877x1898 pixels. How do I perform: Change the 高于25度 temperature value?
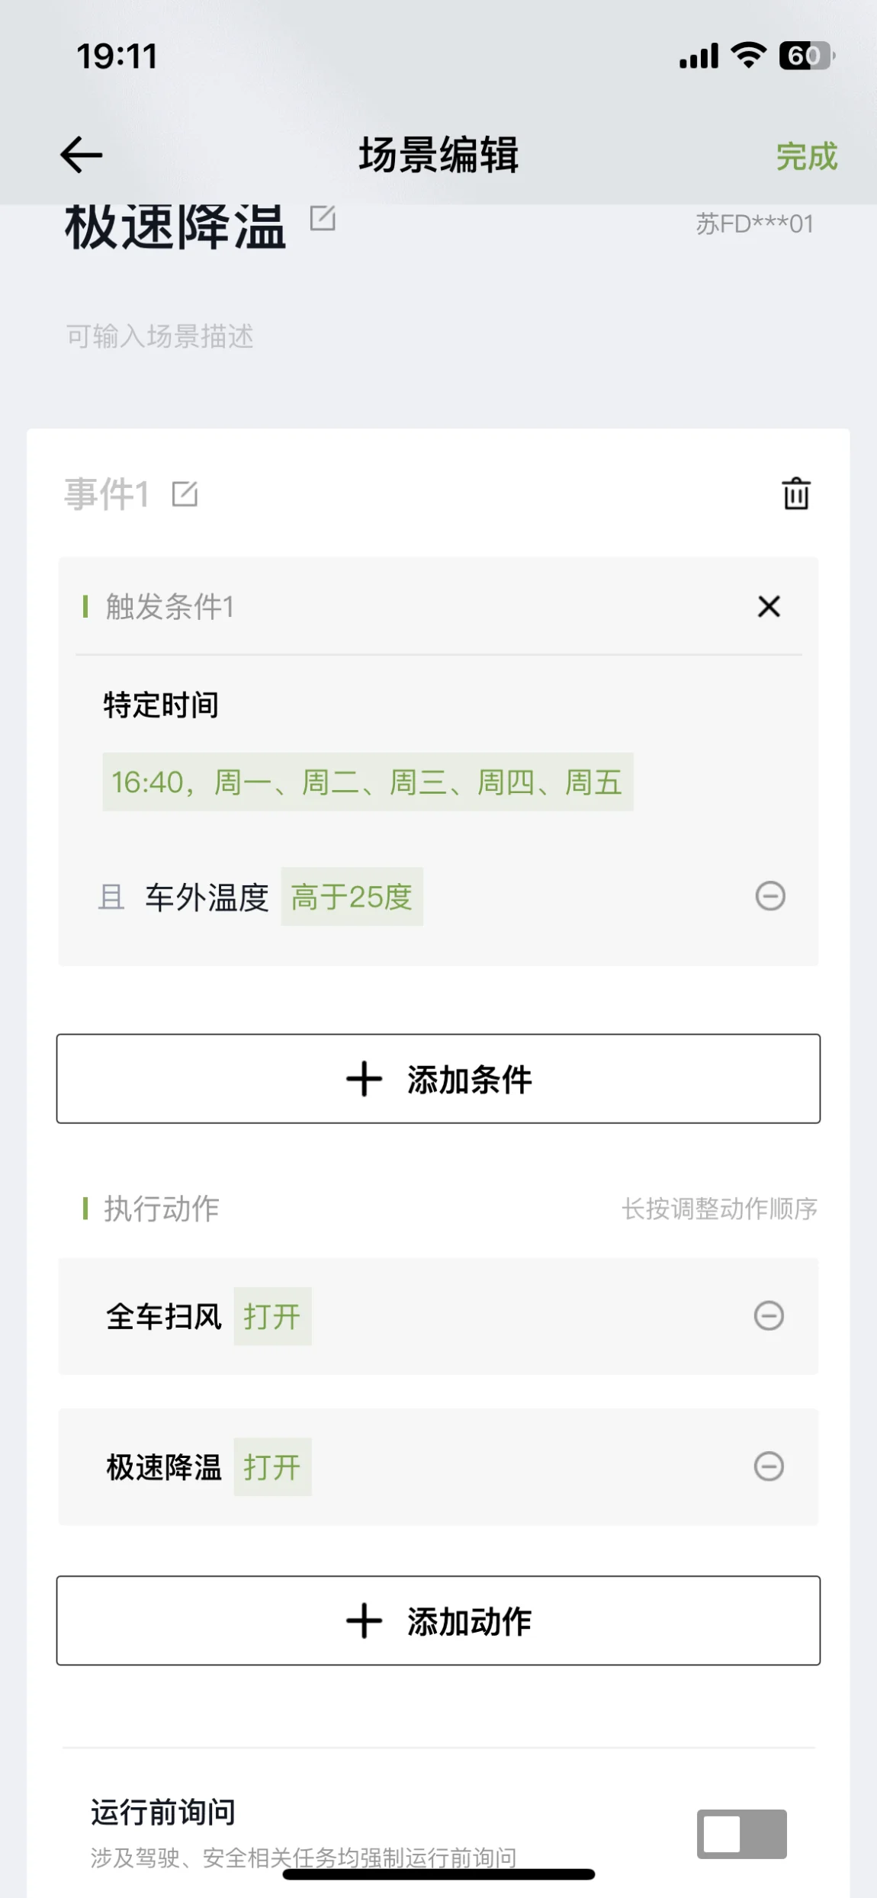352,897
